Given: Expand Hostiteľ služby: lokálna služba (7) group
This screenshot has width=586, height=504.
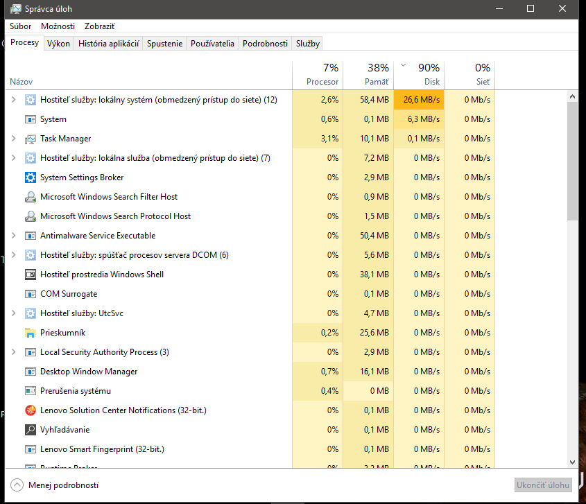Looking at the screenshot, I should pos(13,158).
